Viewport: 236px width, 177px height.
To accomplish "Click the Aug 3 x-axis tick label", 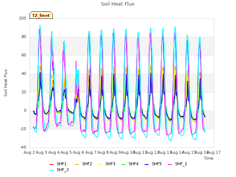I will 41,152.
